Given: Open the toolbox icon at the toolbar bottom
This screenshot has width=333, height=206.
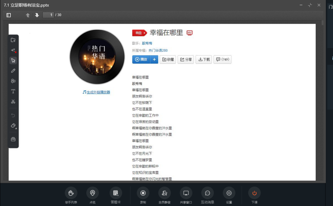Looking at the screenshot, I should pyautogui.click(x=13, y=139).
